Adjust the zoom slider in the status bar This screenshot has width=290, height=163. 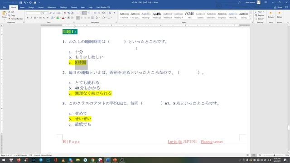pyautogui.click(x=274, y=155)
